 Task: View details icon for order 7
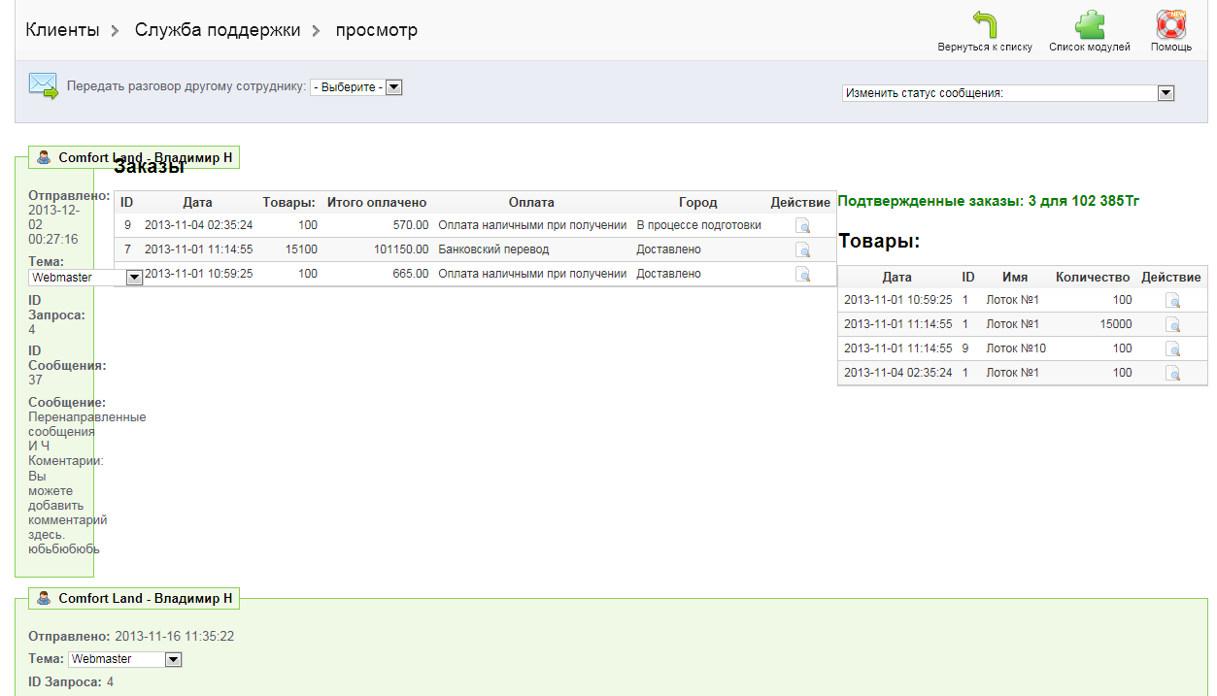click(x=803, y=249)
